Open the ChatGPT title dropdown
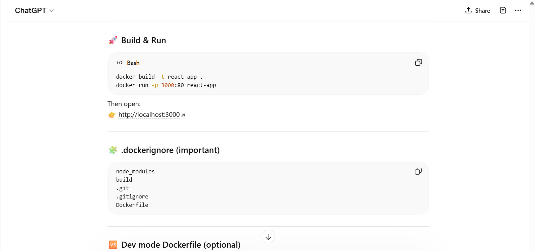 pyautogui.click(x=31, y=11)
